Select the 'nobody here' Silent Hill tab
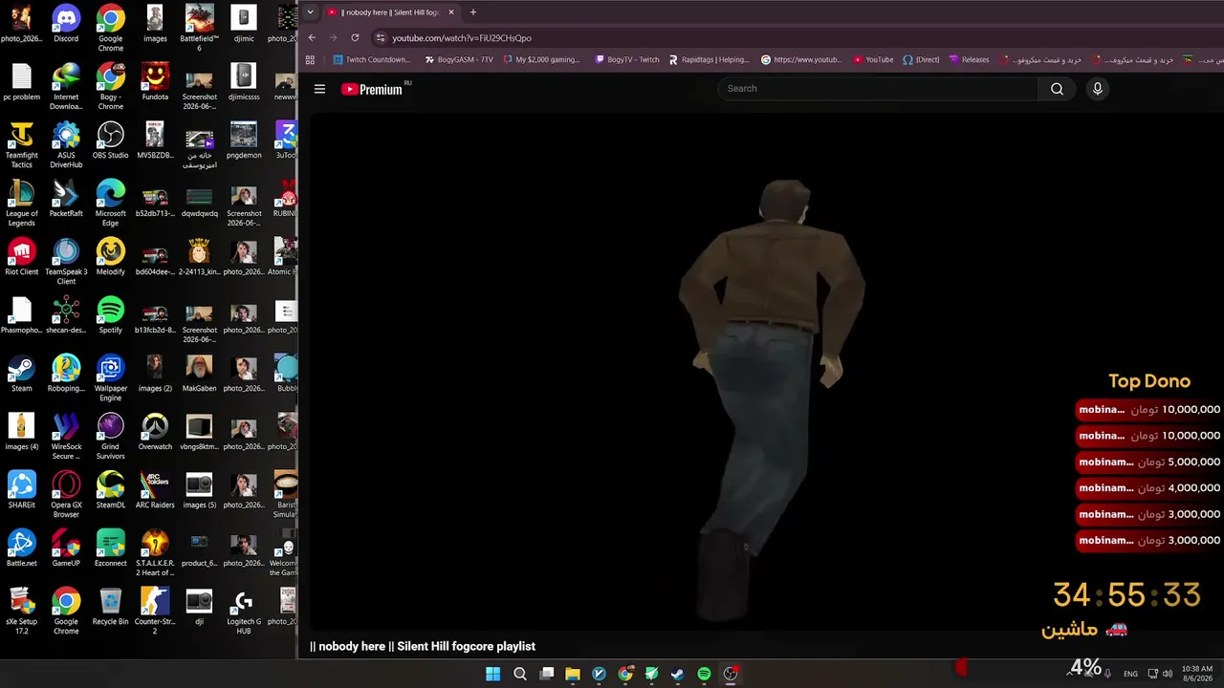This screenshot has height=688, width=1224. click(390, 12)
